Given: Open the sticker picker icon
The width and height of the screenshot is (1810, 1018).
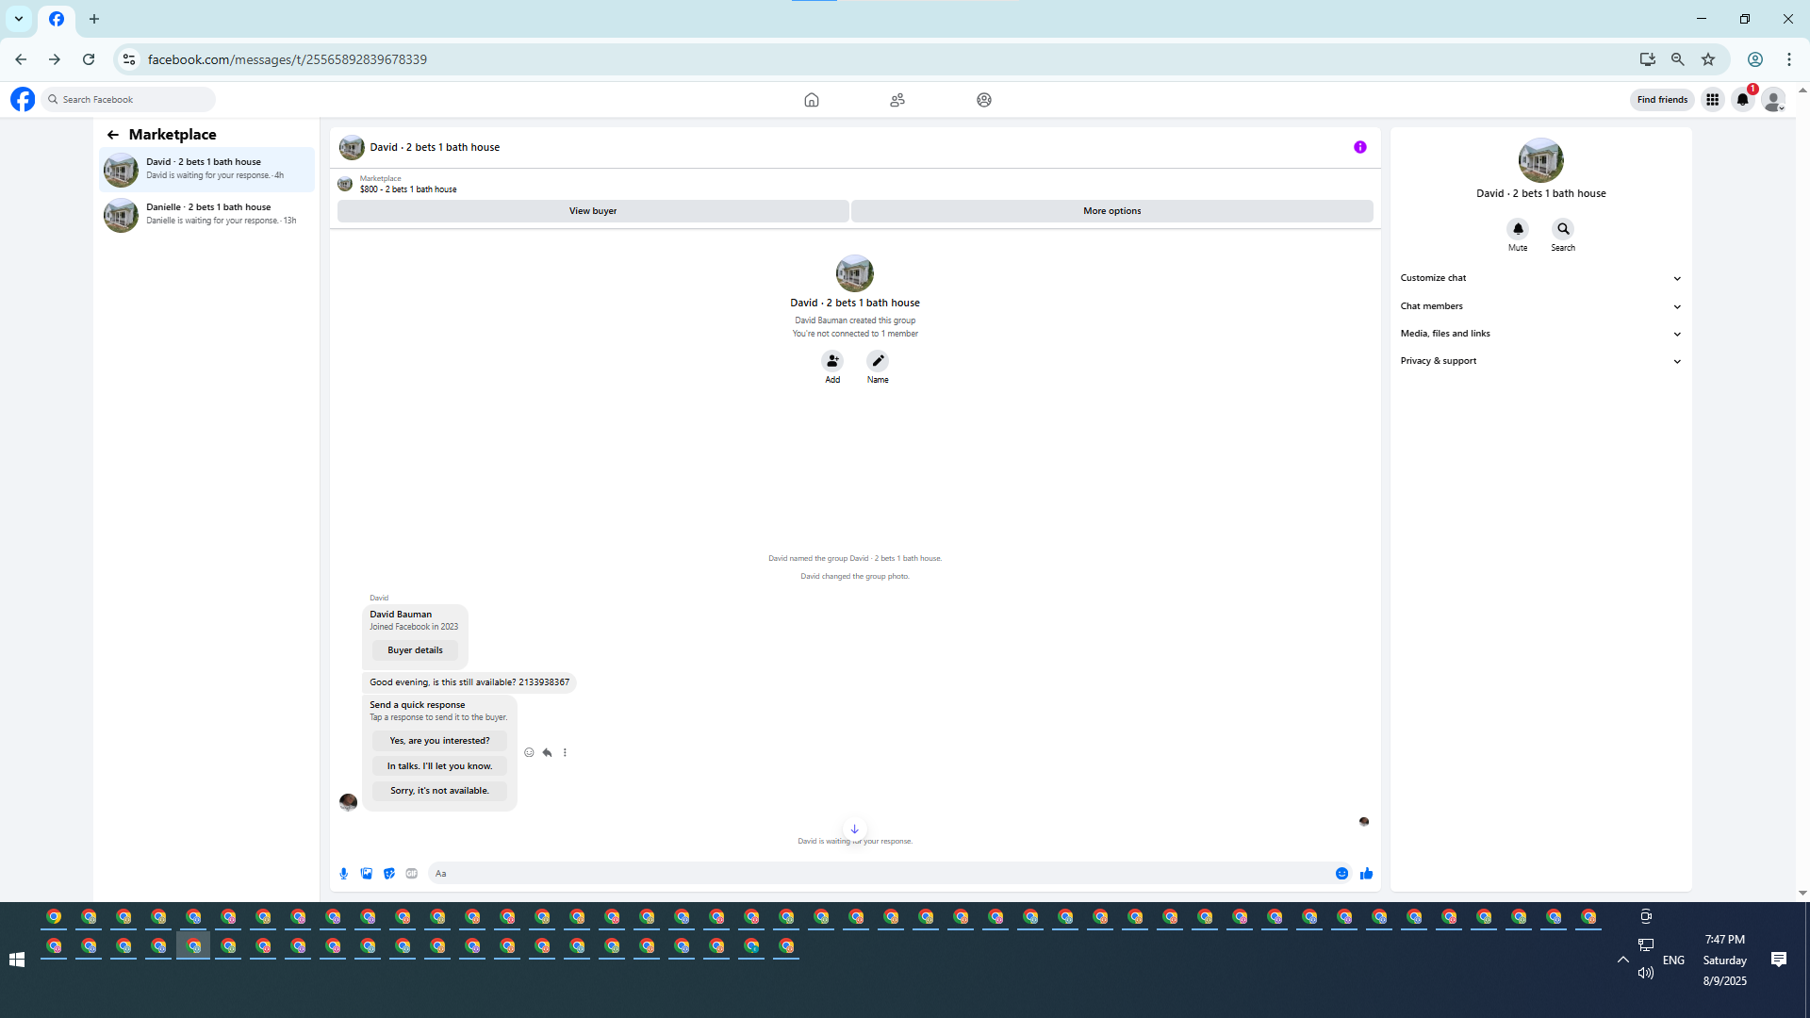Looking at the screenshot, I should pos(389,874).
